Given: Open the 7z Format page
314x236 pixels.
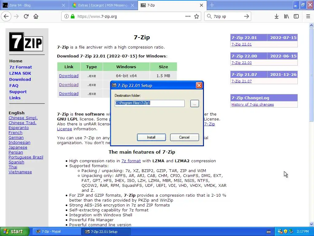Looking at the screenshot, I should pyautogui.click(x=21, y=67).
